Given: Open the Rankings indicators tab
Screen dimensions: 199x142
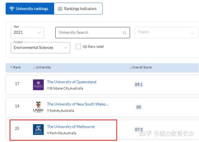Looking at the screenshot, I should click(x=78, y=9).
